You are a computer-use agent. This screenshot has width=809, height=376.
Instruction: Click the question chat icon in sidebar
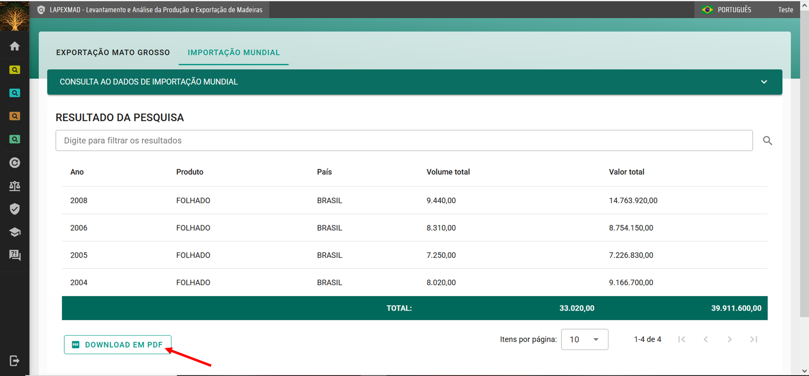(x=15, y=255)
